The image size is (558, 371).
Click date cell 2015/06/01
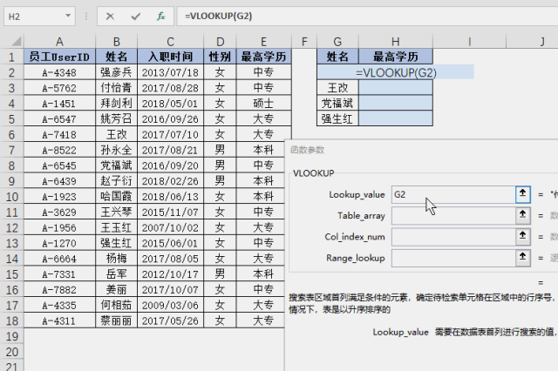tap(171, 243)
